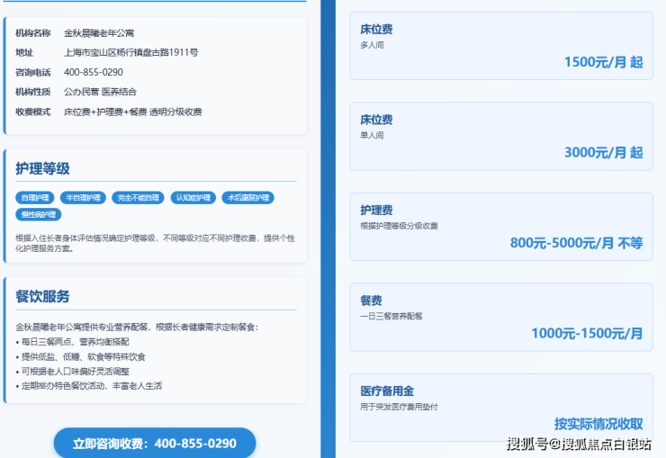The width and height of the screenshot is (666, 458).
Task: Click the 根据护理等级分级收费 subtitle
Action: (399, 226)
